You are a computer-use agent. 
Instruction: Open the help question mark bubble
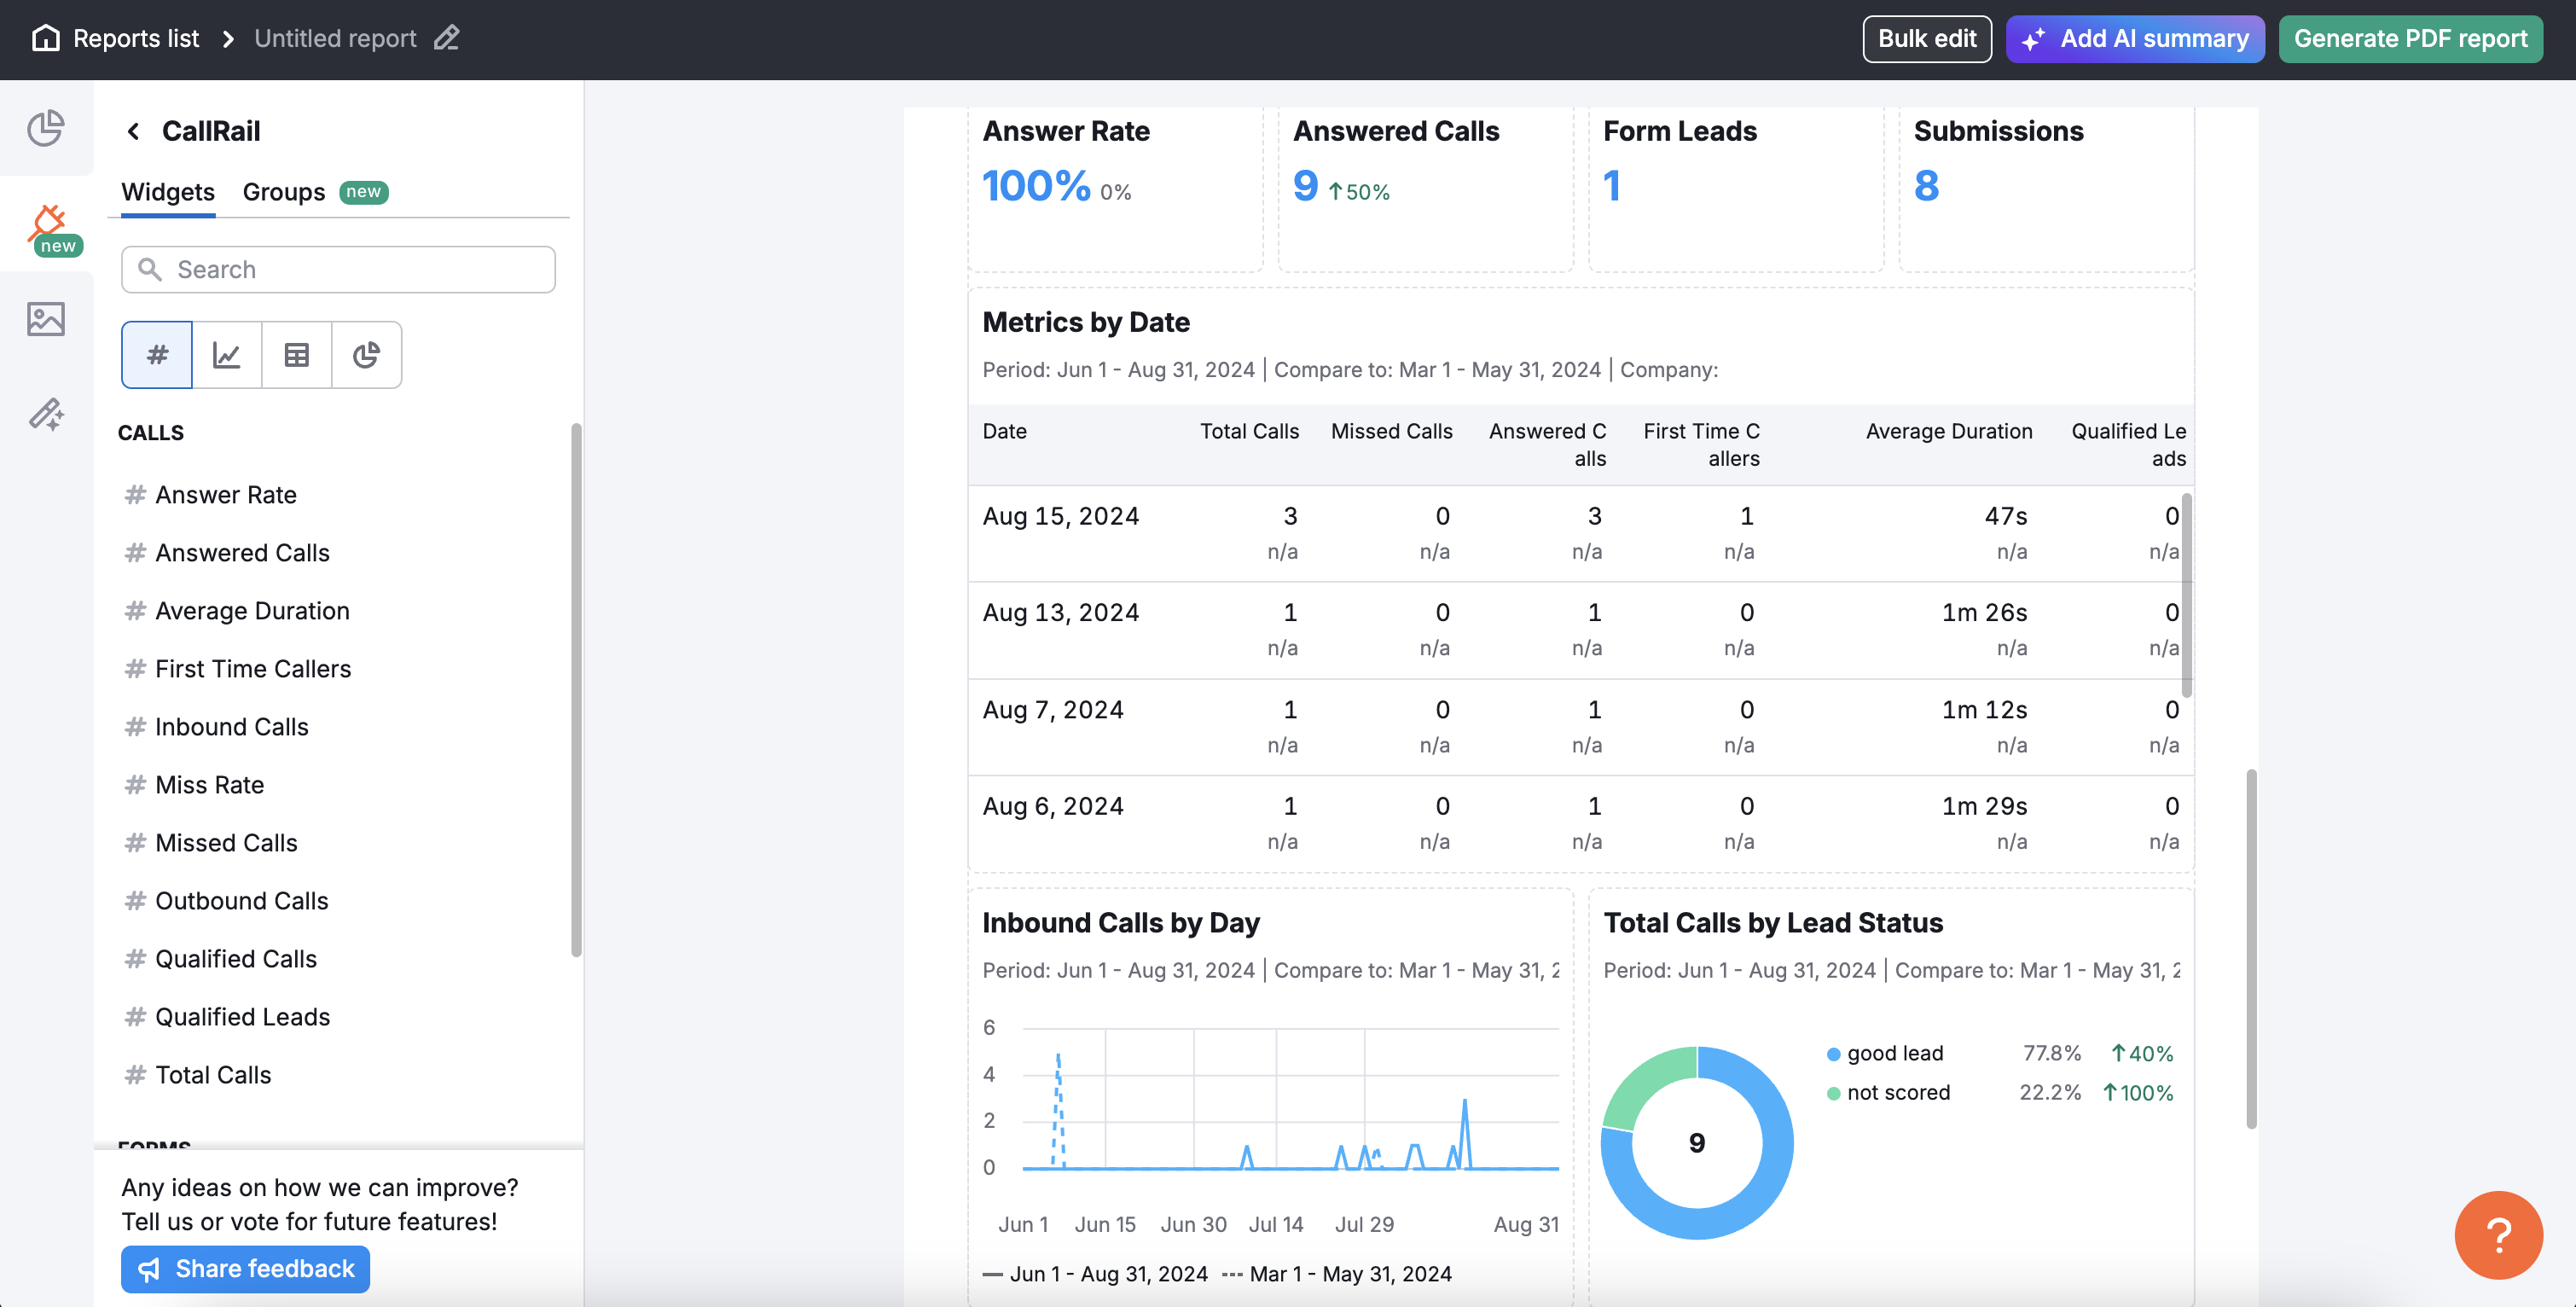[x=2498, y=1234]
